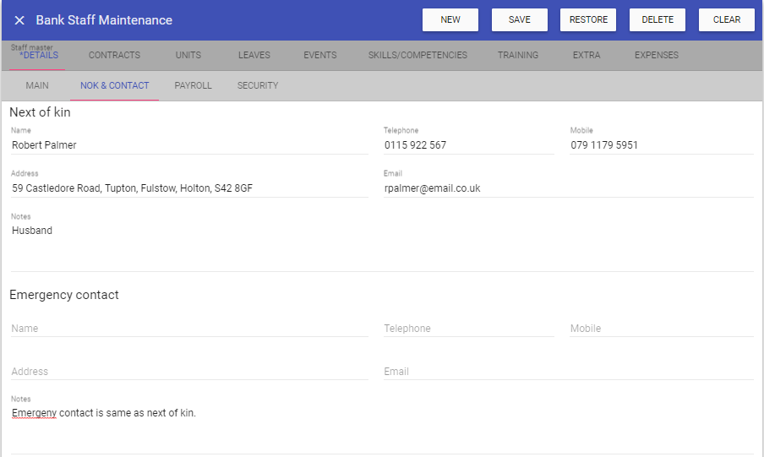Focus the emergency contact Mobile field
The width and height of the screenshot is (764, 457).
point(661,329)
